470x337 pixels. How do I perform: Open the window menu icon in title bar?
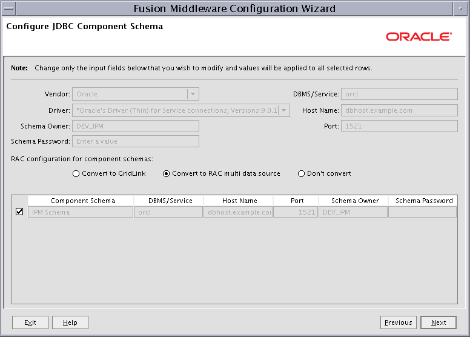pyautogui.click(x=9, y=8)
